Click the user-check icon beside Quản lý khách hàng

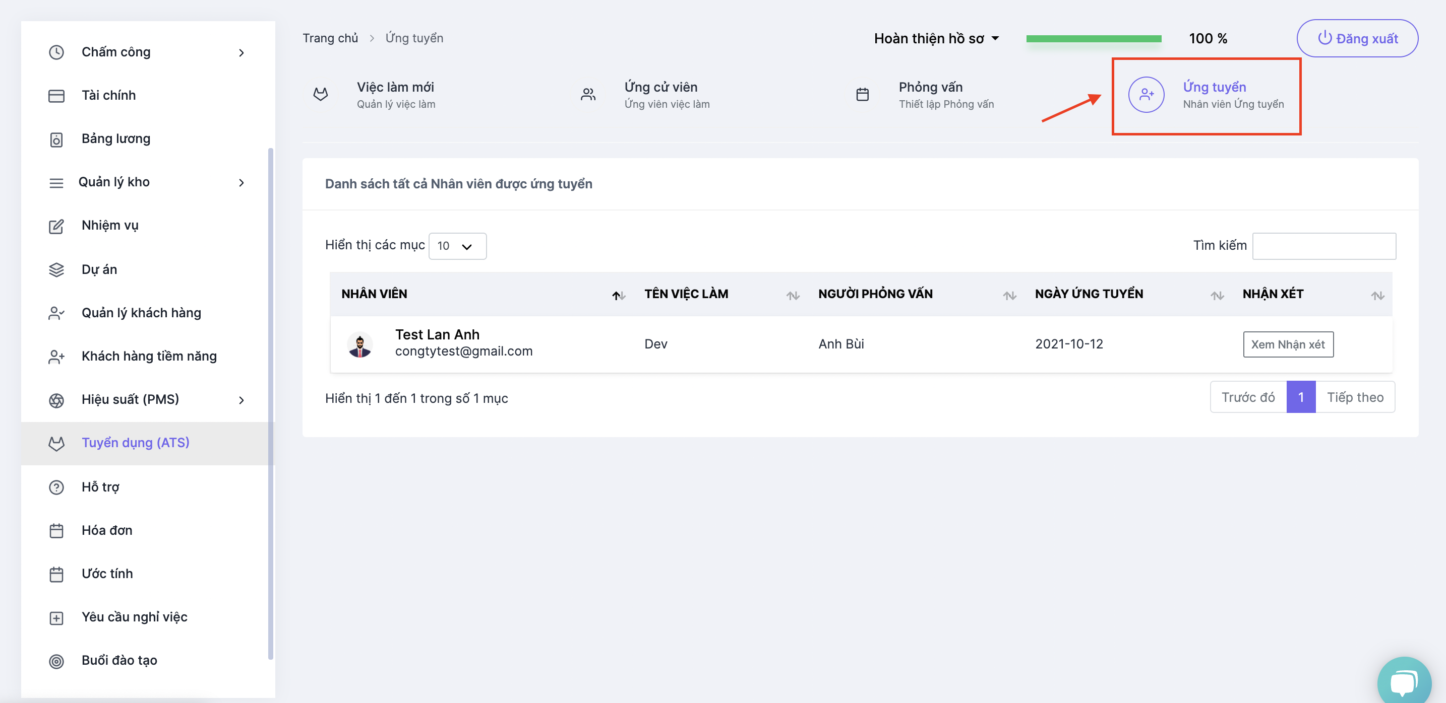pyautogui.click(x=56, y=313)
